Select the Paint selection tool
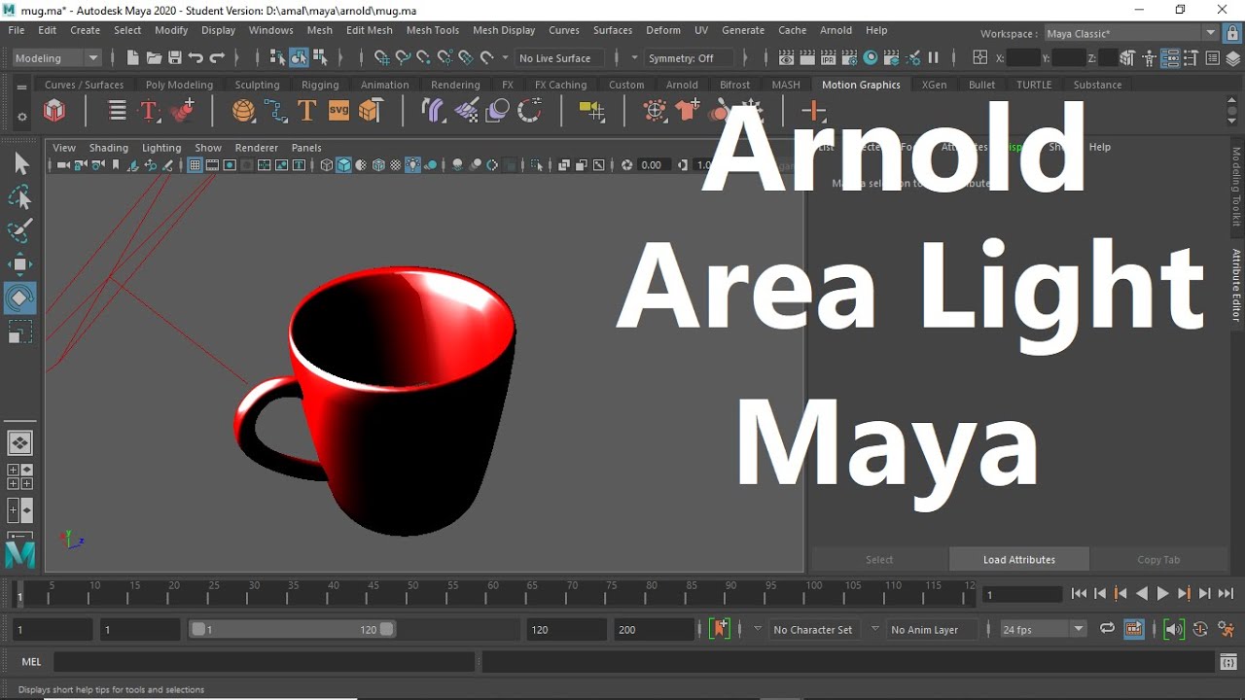Viewport: 1245px width, 700px height. pos(20,231)
